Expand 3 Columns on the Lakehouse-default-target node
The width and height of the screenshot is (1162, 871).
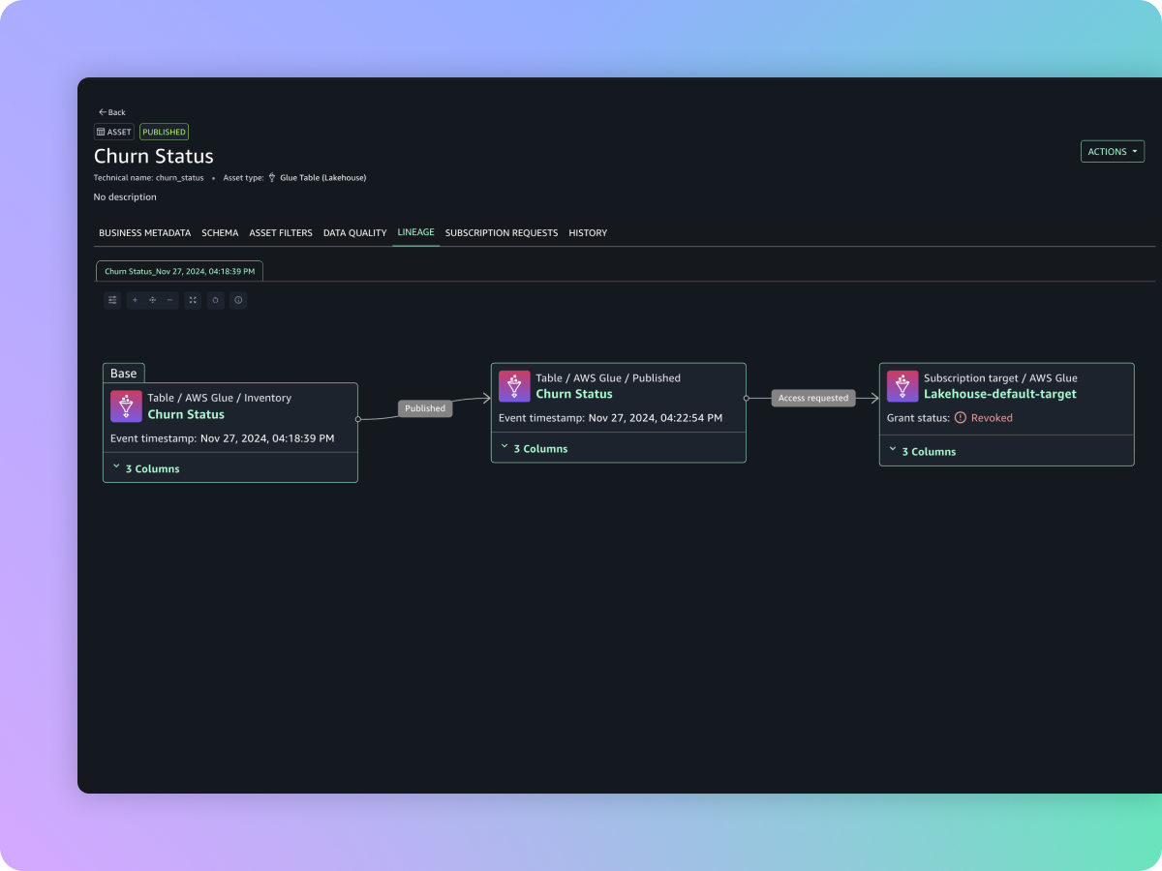[x=923, y=452]
